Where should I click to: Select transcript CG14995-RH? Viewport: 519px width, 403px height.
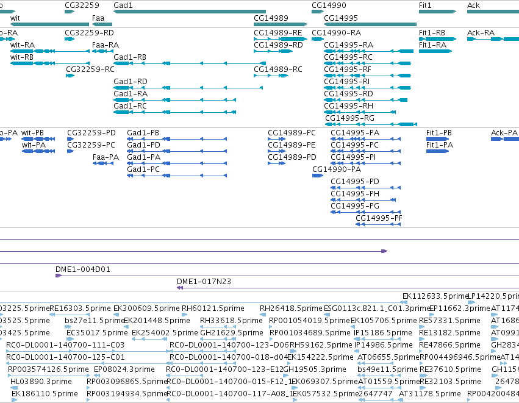click(360, 113)
